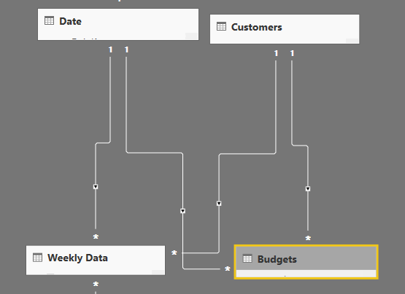Image resolution: width=405 pixels, height=294 pixels.
Task: Click the Customers to Weekly Data filter arrow
Action: [219, 204]
